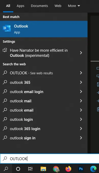This screenshot has width=99, height=173.
Task: Switch to the Documents tab
Action: pyautogui.click(x=40, y=6)
